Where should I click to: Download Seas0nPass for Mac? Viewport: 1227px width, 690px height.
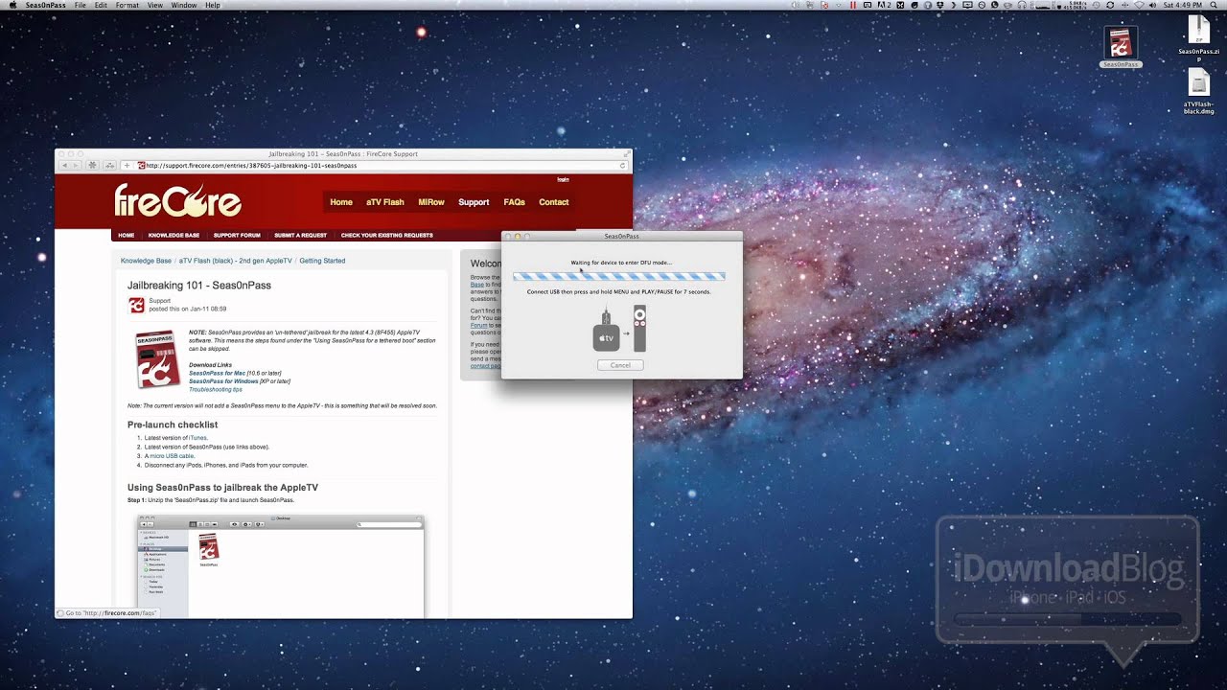[x=218, y=373]
